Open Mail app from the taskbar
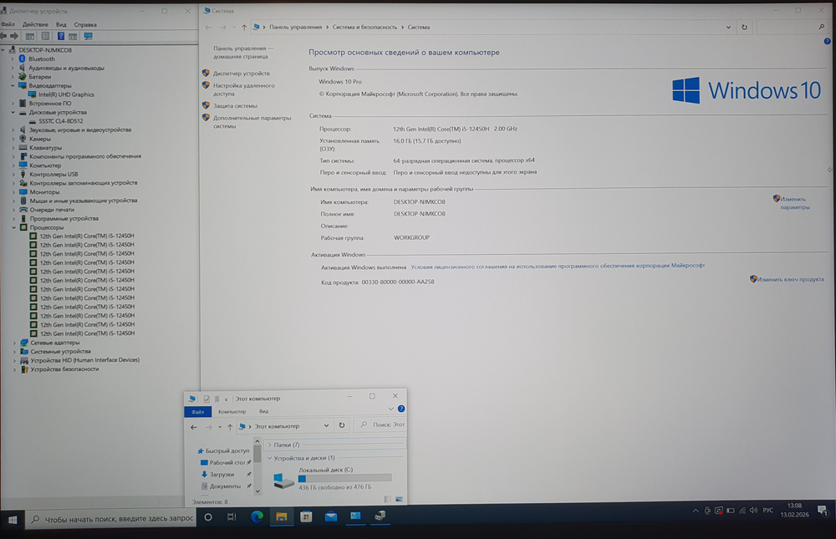 (331, 517)
